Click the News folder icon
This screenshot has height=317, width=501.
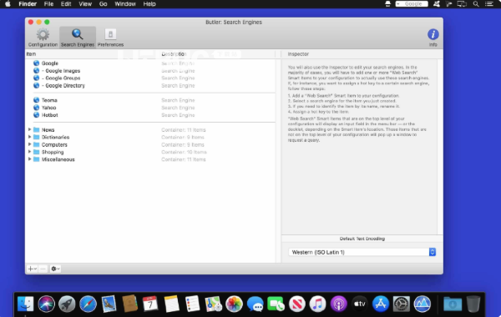[37, 129]
